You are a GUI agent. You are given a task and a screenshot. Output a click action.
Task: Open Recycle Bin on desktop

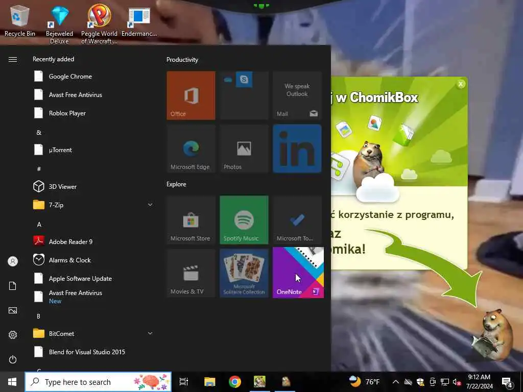[20, 20]
